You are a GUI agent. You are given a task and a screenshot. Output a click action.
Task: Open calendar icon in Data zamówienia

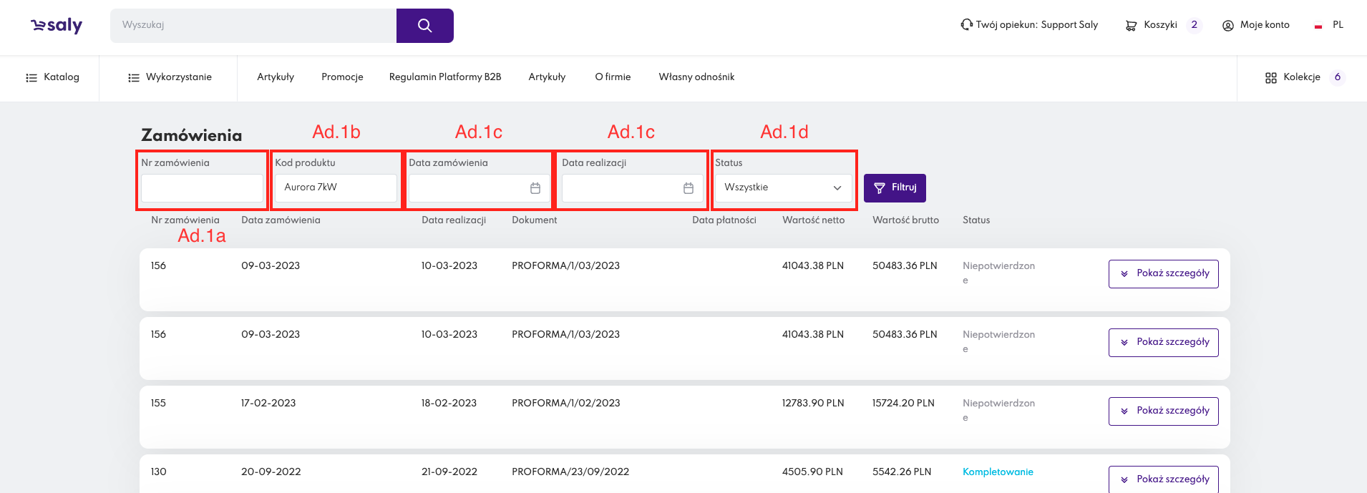point(535,188)
